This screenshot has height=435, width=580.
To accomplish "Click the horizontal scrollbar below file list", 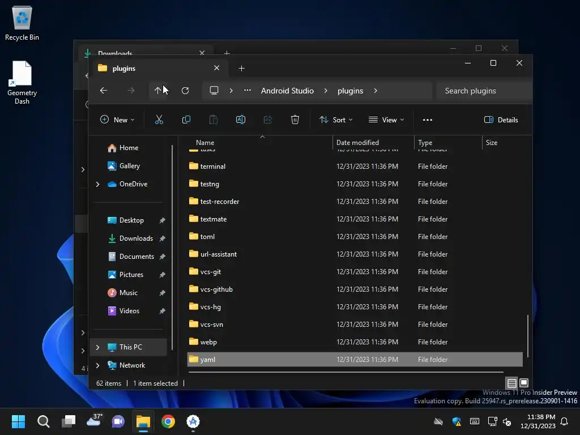I will [346, 372].
